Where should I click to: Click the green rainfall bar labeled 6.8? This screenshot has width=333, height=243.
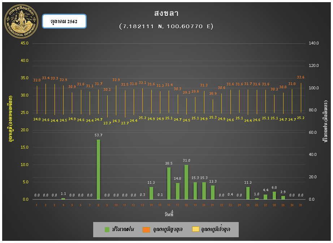tap(274, 196)
